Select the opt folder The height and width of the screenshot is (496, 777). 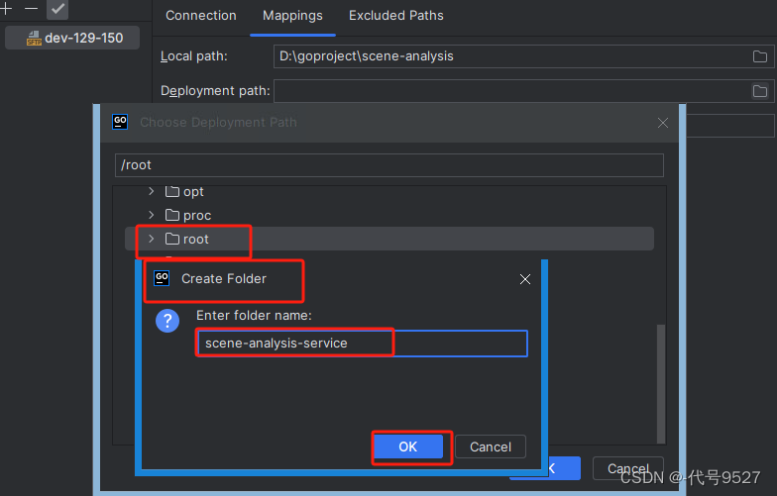click(x=184, y=192)
